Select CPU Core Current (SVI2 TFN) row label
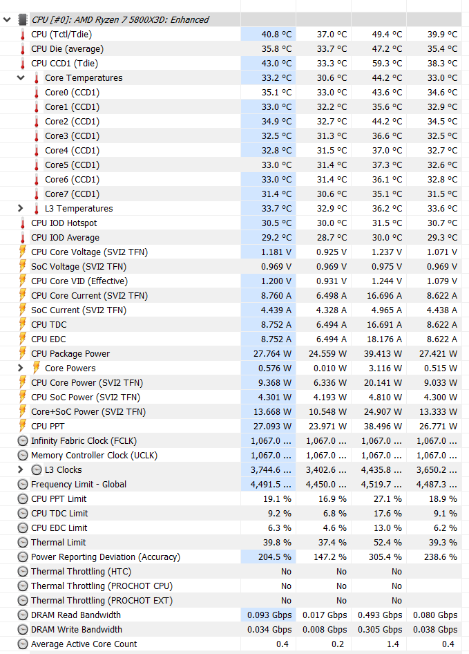The height and width of the screenshot is (654, 469). tap(89, 296)
